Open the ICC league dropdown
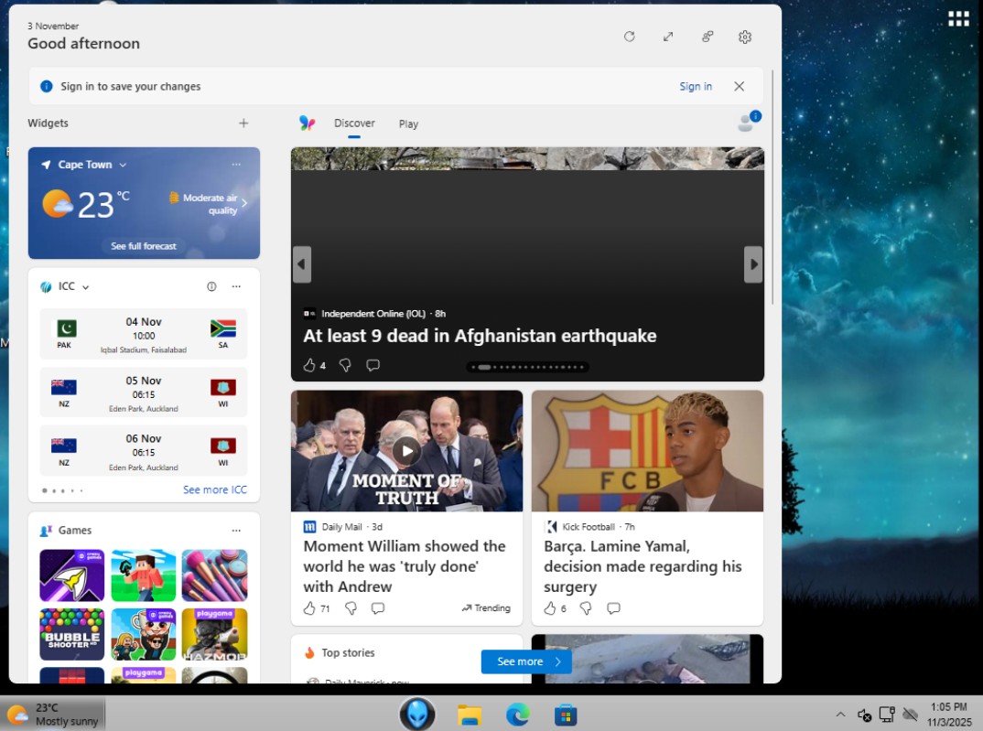Viewport: 983px width, 731px height. (x=86, y=287)
